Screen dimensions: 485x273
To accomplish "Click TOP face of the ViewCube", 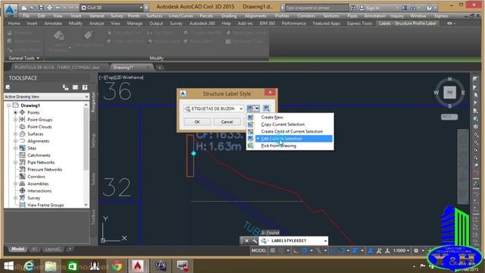I will [449, 93].
